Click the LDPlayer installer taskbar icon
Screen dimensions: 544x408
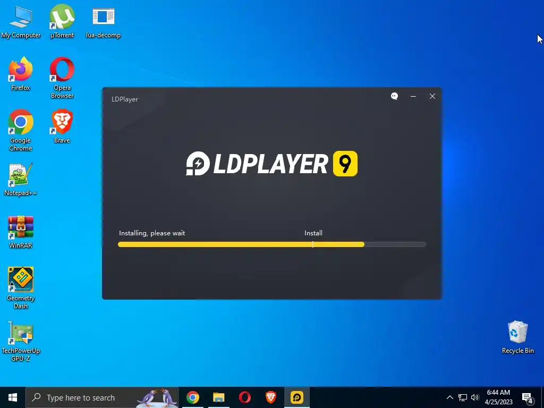tap(297, 397)
